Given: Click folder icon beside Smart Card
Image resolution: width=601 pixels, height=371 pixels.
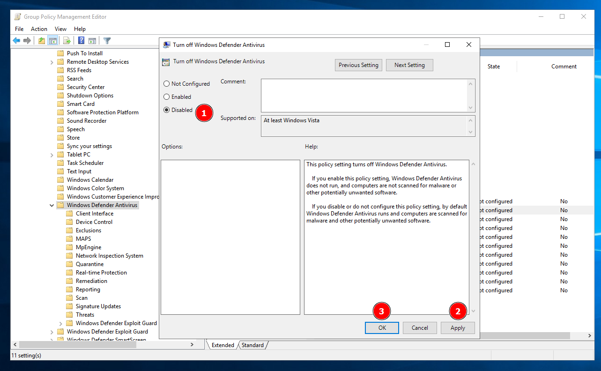Looking at the screenshot, I should [x=60, y=104].
